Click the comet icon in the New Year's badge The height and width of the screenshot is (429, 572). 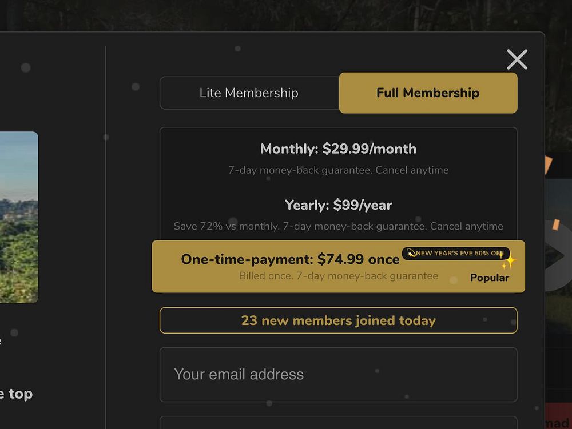[411, 254]
